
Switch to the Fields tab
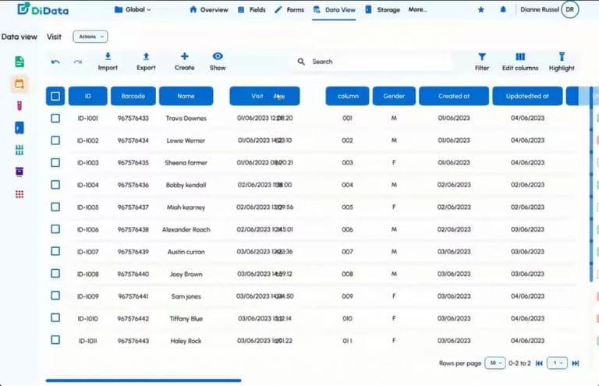click(x=253, y=10)
